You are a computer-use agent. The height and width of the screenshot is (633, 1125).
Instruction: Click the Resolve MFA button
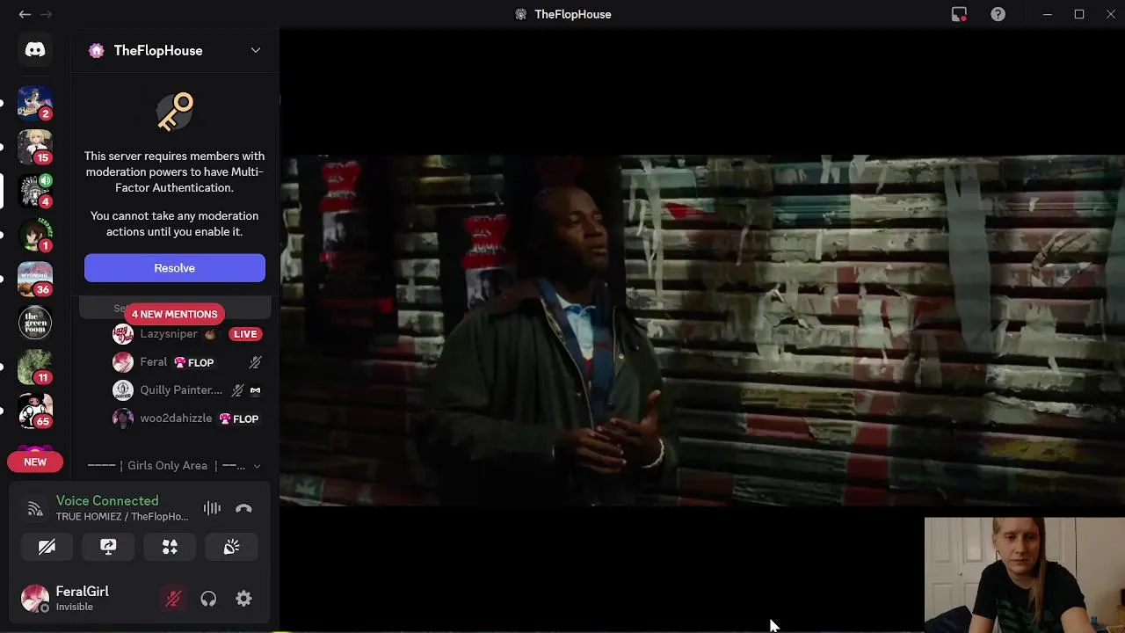175,268
